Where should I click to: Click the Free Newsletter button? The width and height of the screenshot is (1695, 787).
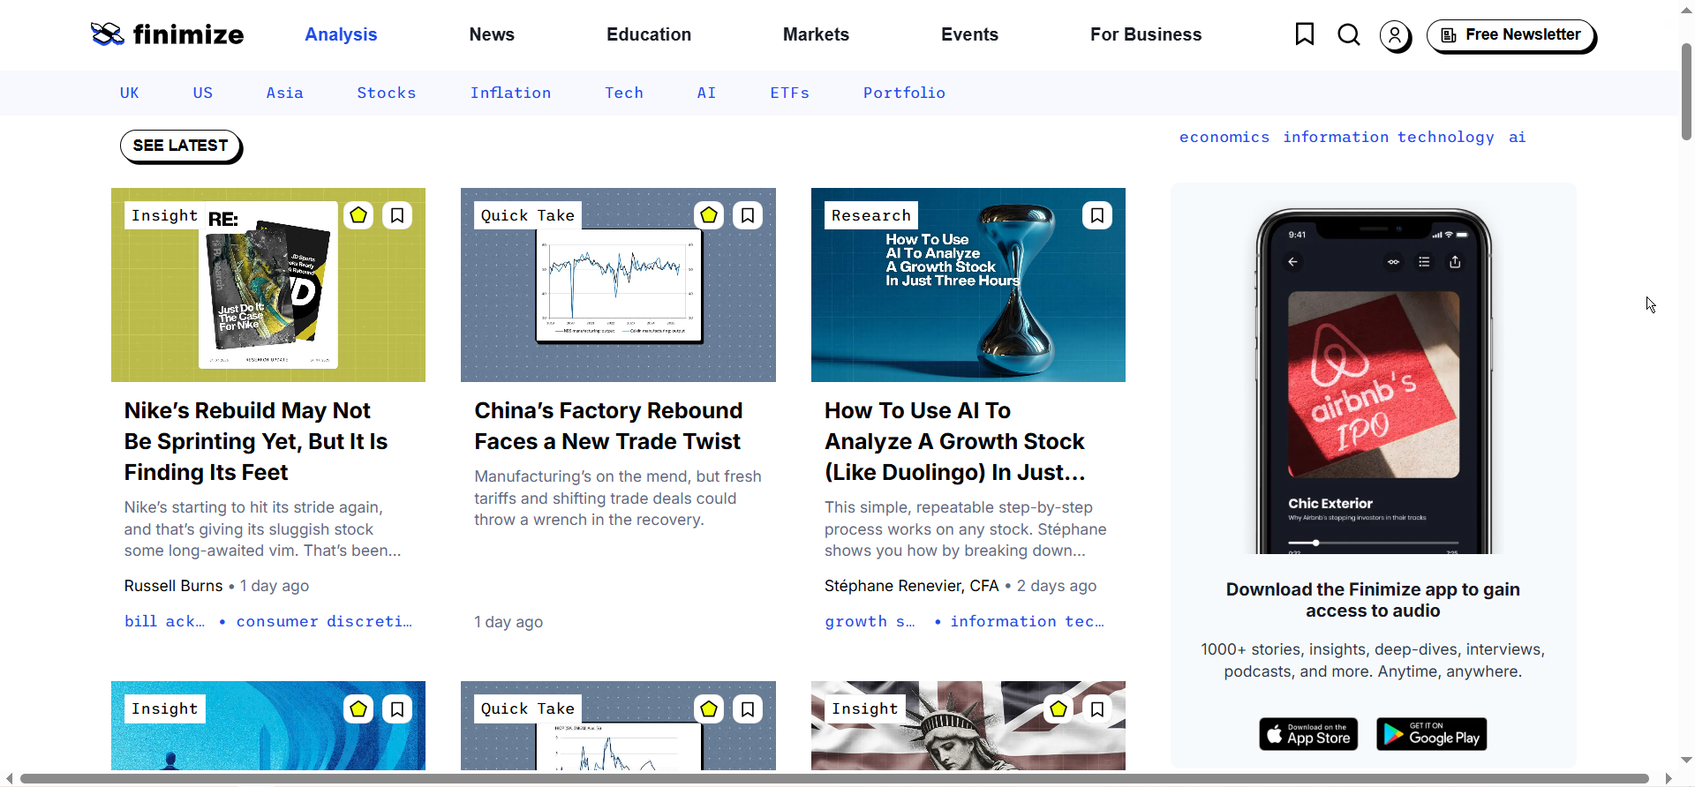(1510, 35)
